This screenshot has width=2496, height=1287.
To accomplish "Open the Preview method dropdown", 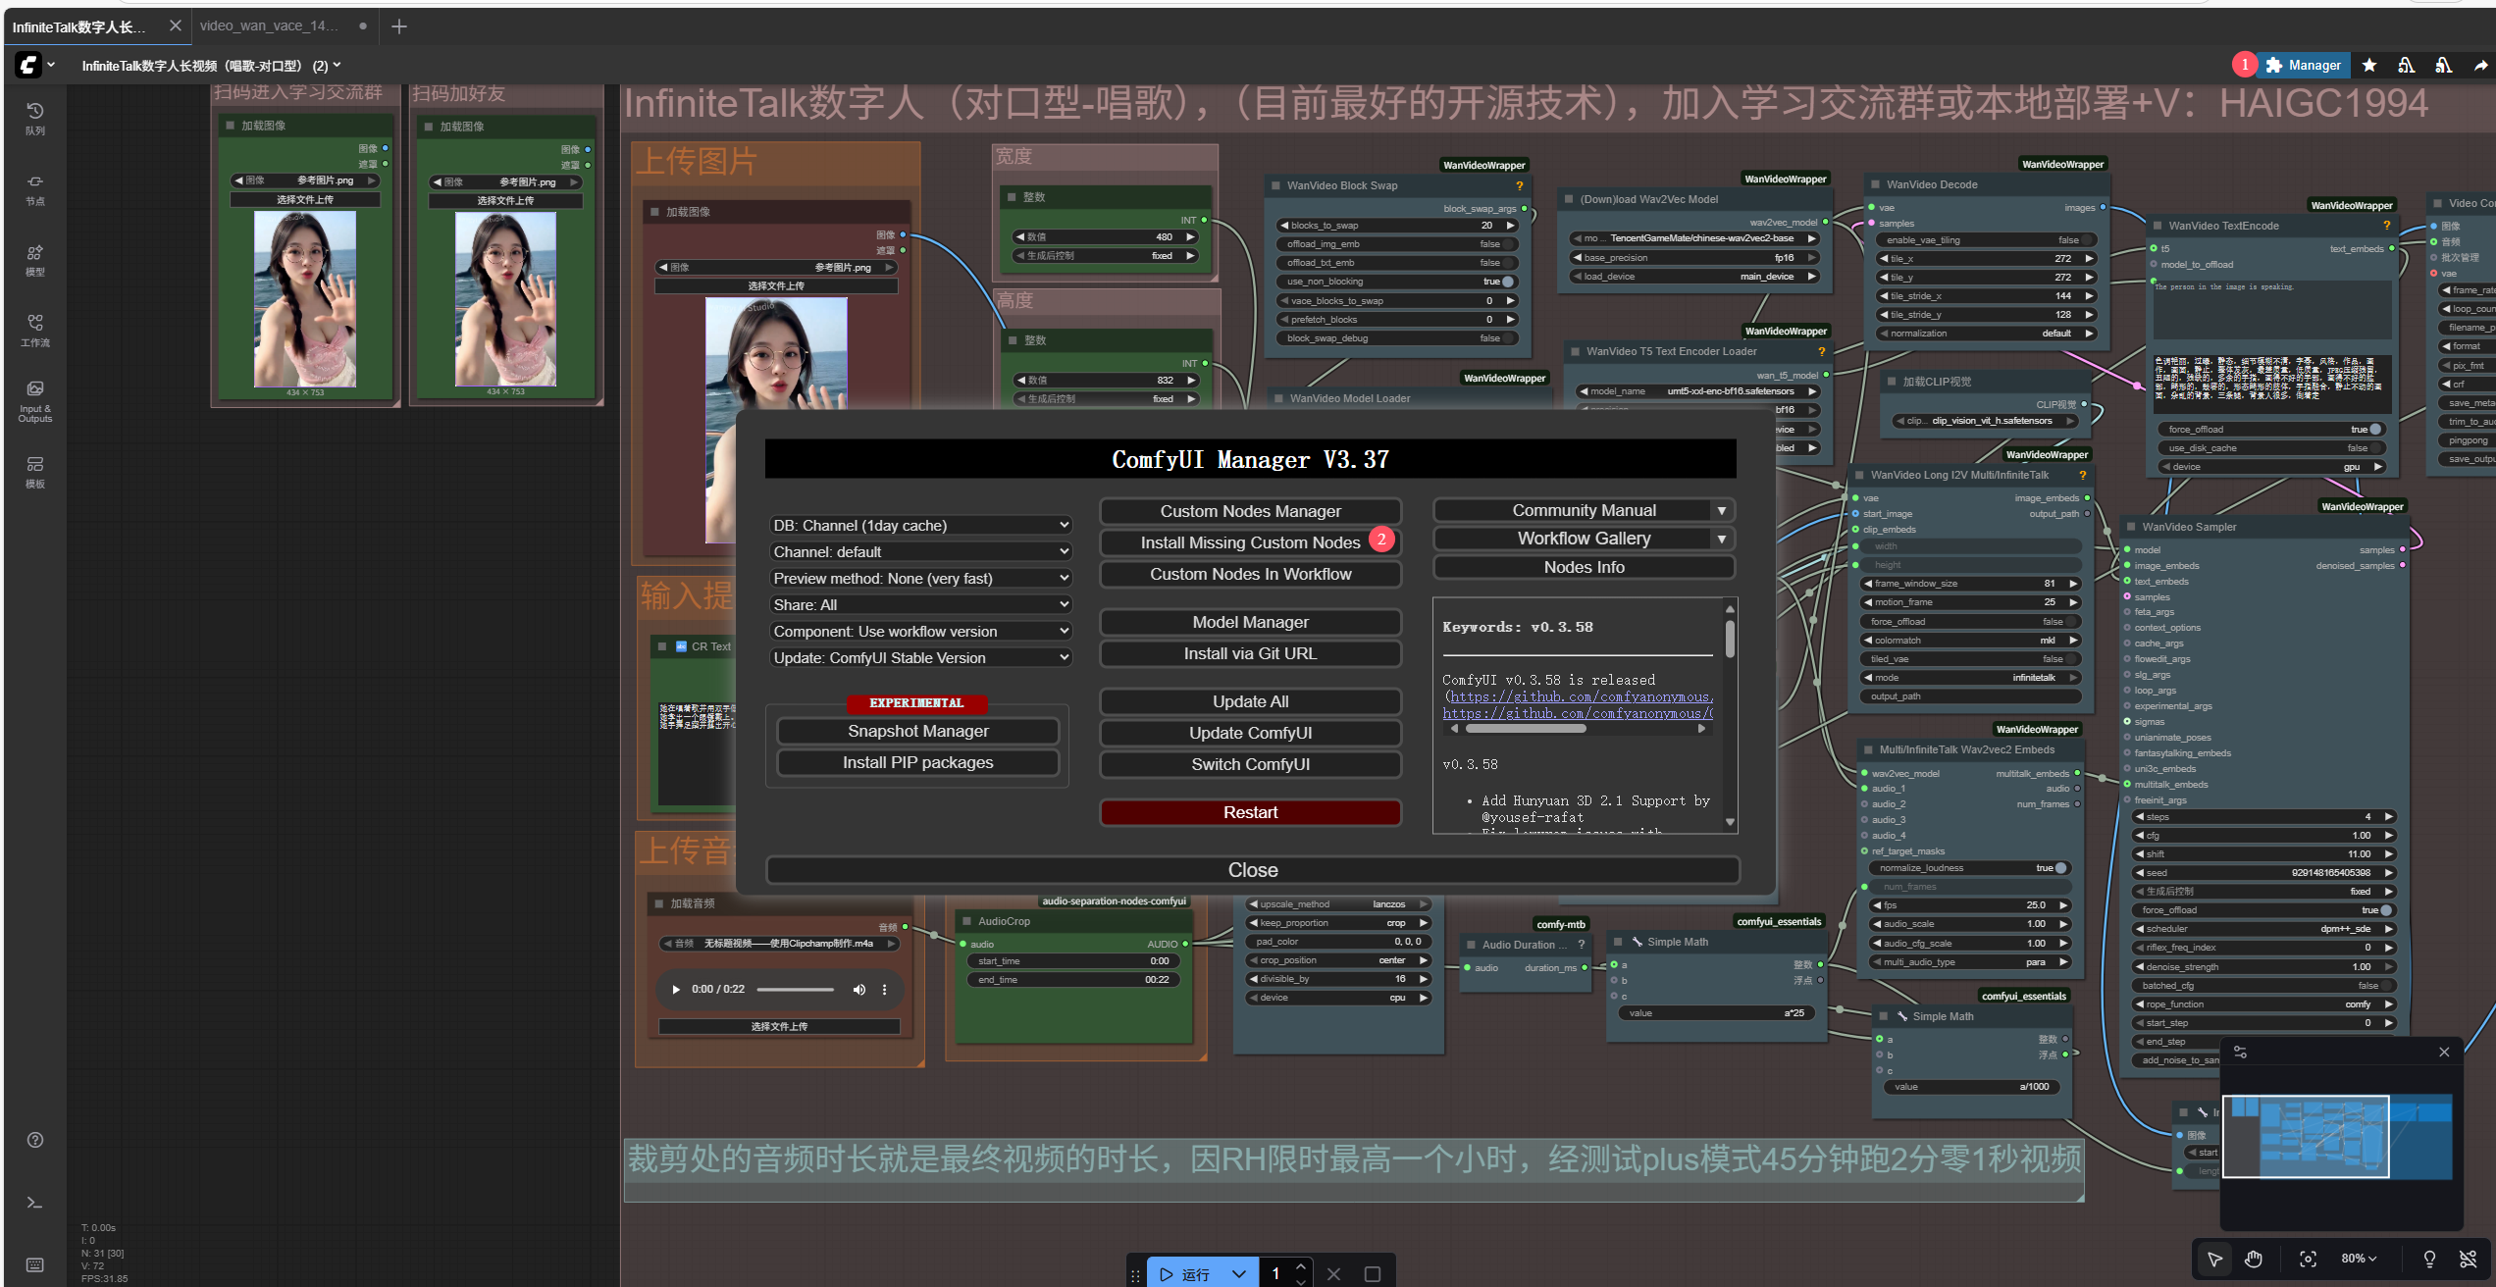I will (919, 579).
